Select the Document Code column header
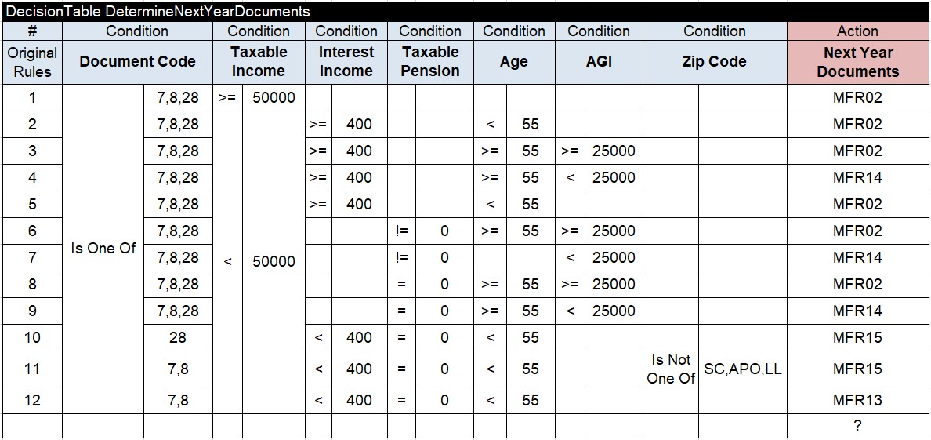This screenshot has width=931, height=440. (x=137, y=62)
